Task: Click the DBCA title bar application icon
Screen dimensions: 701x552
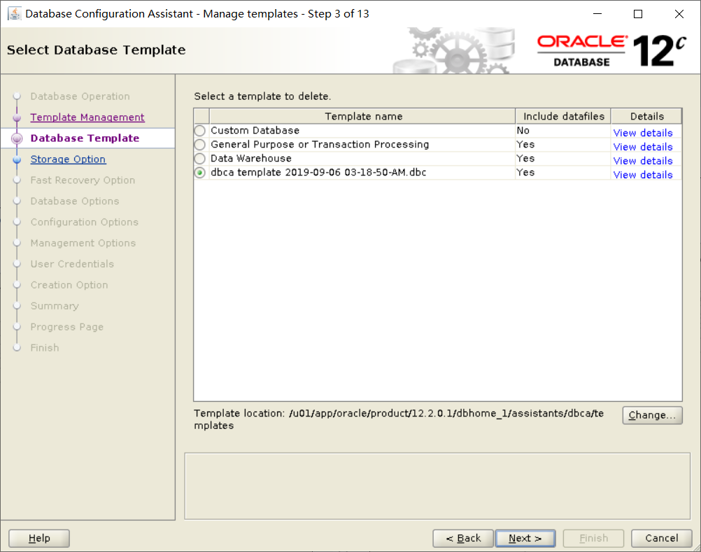Action: 14,13
